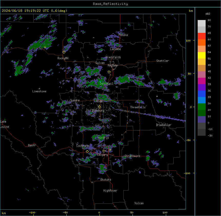This screenshot has width=221, height=216.
Task: Select the slate purple 10-0 dBZ legend color
Action: pyautogui.click(x=202, y=120)
